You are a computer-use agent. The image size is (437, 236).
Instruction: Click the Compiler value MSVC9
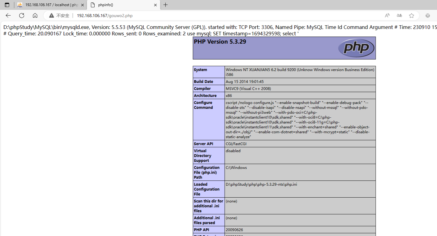(248, 89)
